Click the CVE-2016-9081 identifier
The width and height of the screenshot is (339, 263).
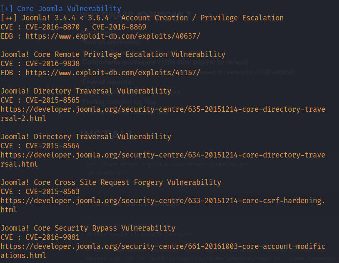[x=52, y=237]
